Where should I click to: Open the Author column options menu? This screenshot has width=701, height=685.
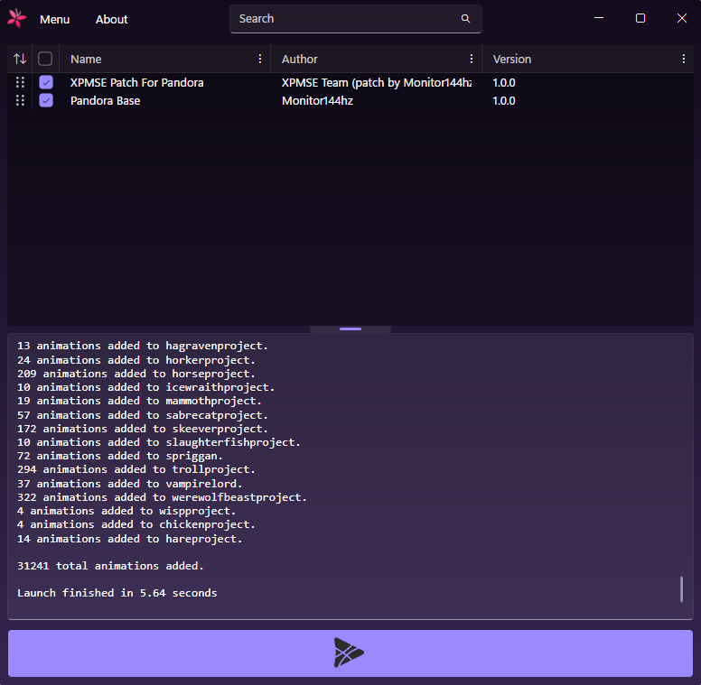[x=472, y=59]
